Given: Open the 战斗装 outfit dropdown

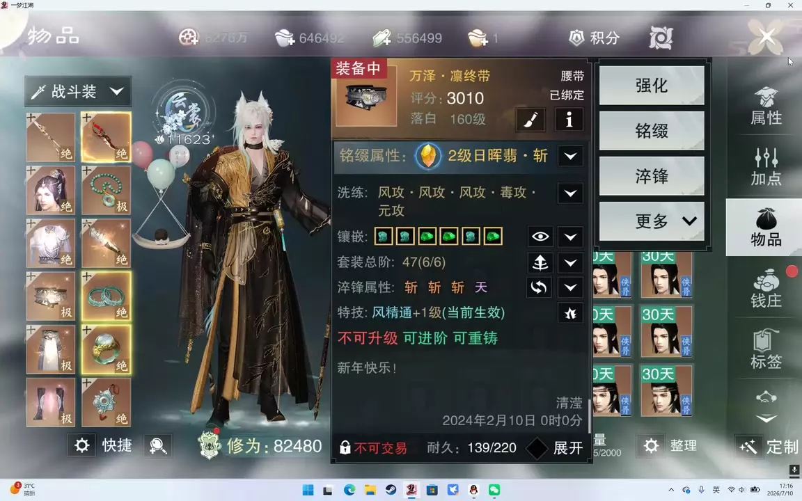Looking at the screenshot, I should (78, 92).
